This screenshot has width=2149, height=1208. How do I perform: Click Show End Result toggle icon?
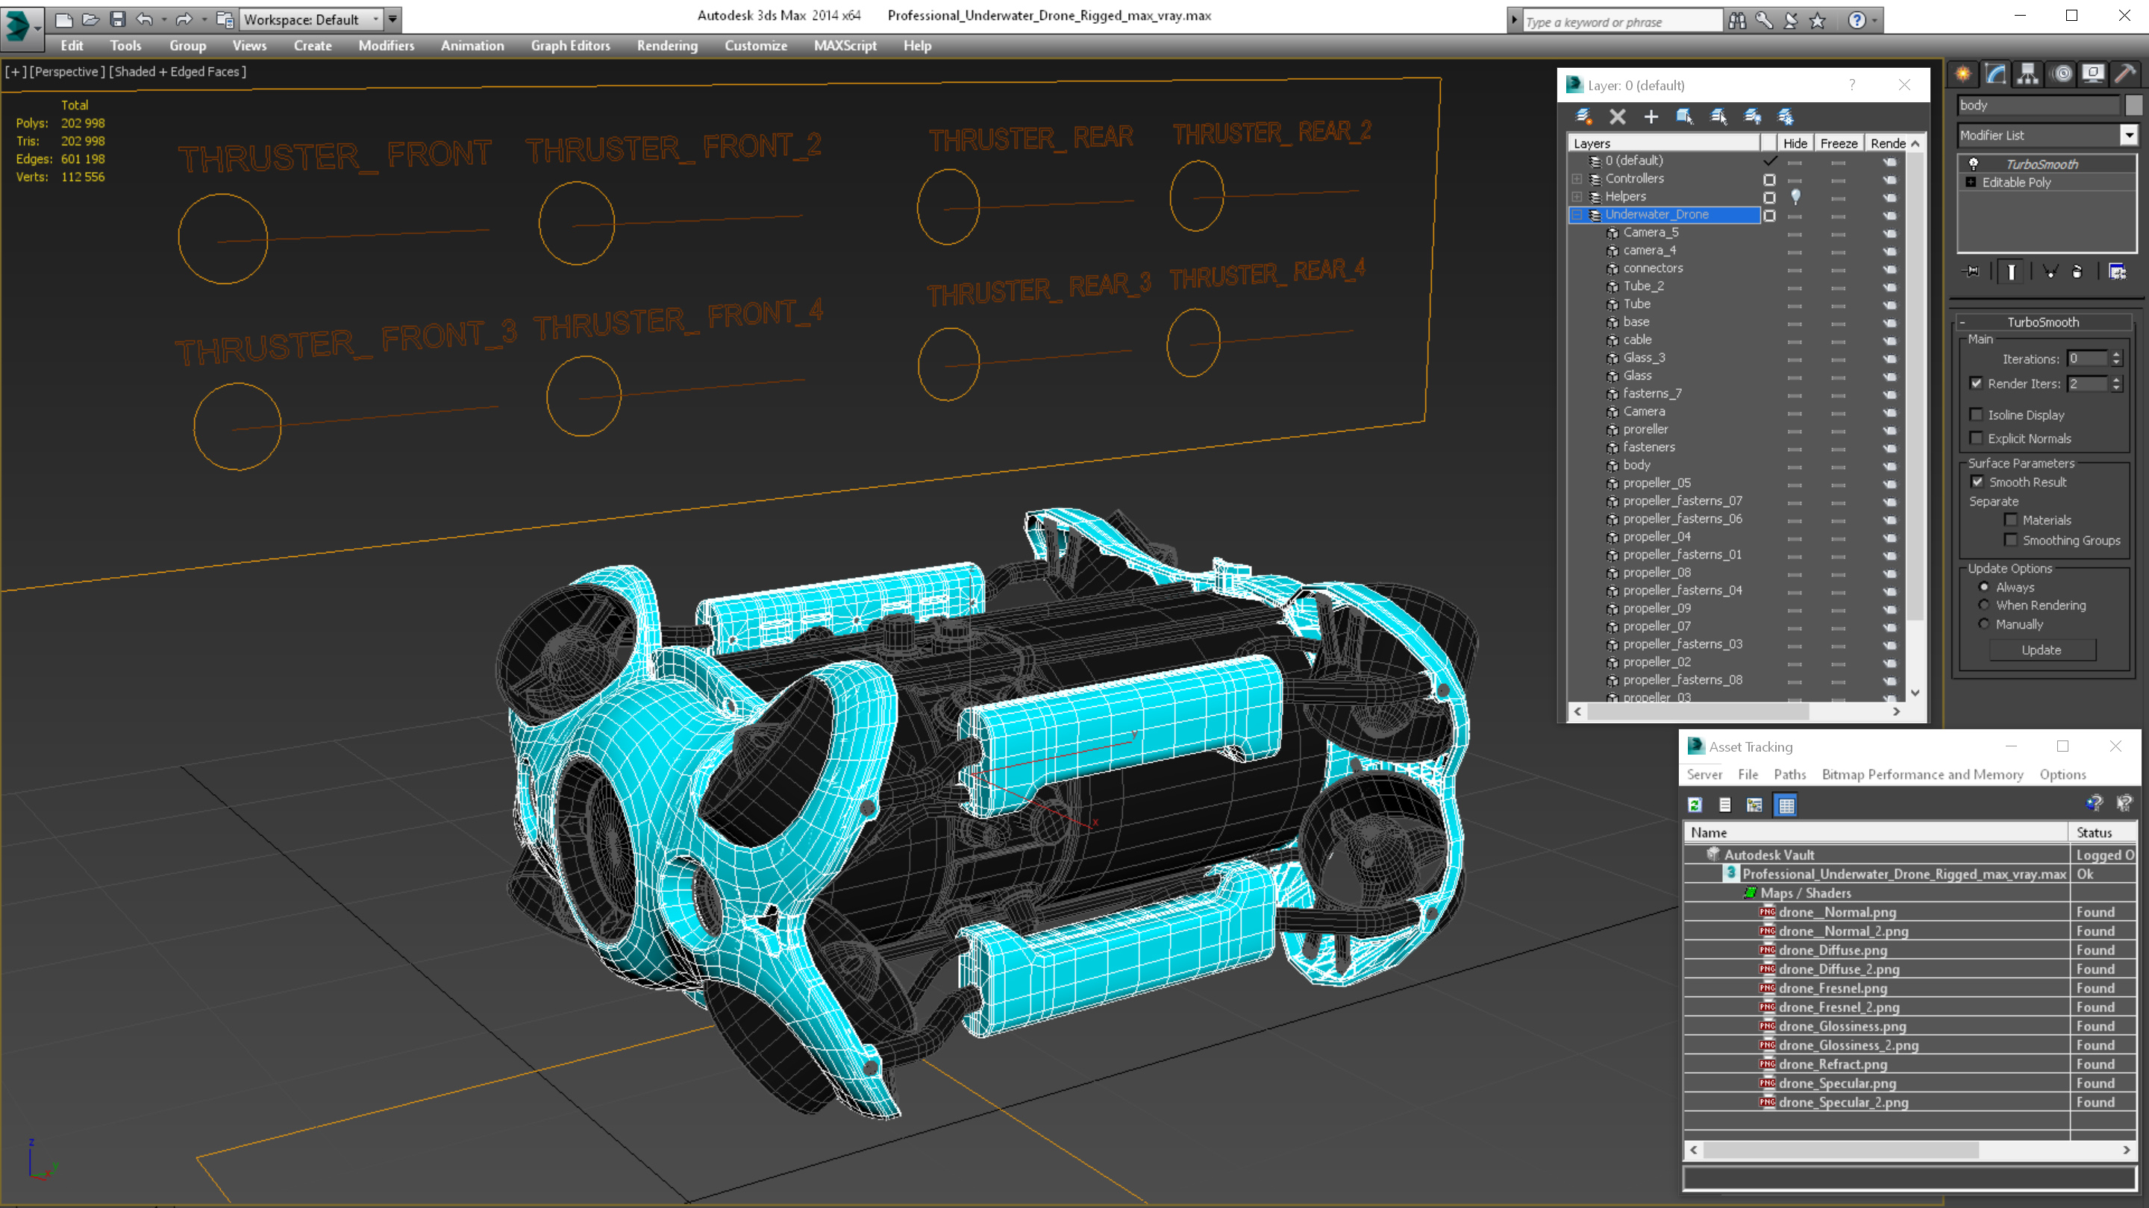point(2012,271)
